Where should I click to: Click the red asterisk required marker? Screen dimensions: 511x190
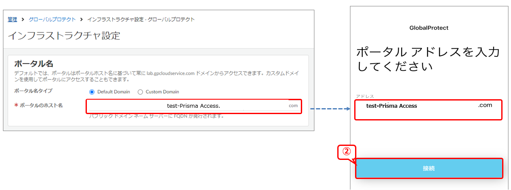click(x=16, y=106)
